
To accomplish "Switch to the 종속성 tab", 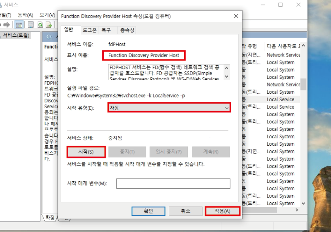I will point(127,30).
